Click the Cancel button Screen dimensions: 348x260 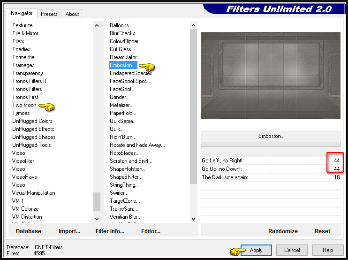pyautogui.click(x=292, y=250)
